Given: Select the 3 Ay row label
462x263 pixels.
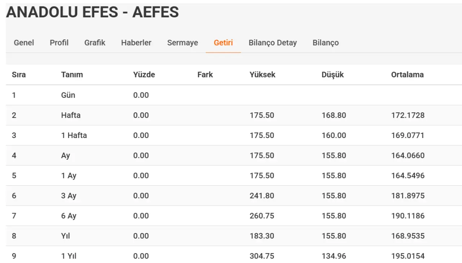Looking at the screenshot, I should click(x=69, y=196).
